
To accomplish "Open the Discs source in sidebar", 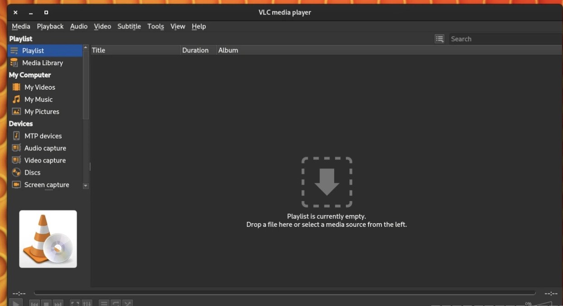I will point(32,172).
